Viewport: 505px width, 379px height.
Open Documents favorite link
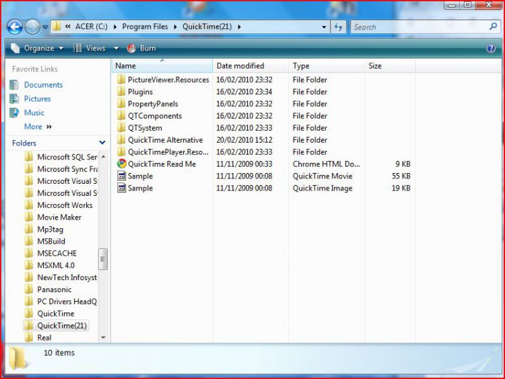(44, 85)
